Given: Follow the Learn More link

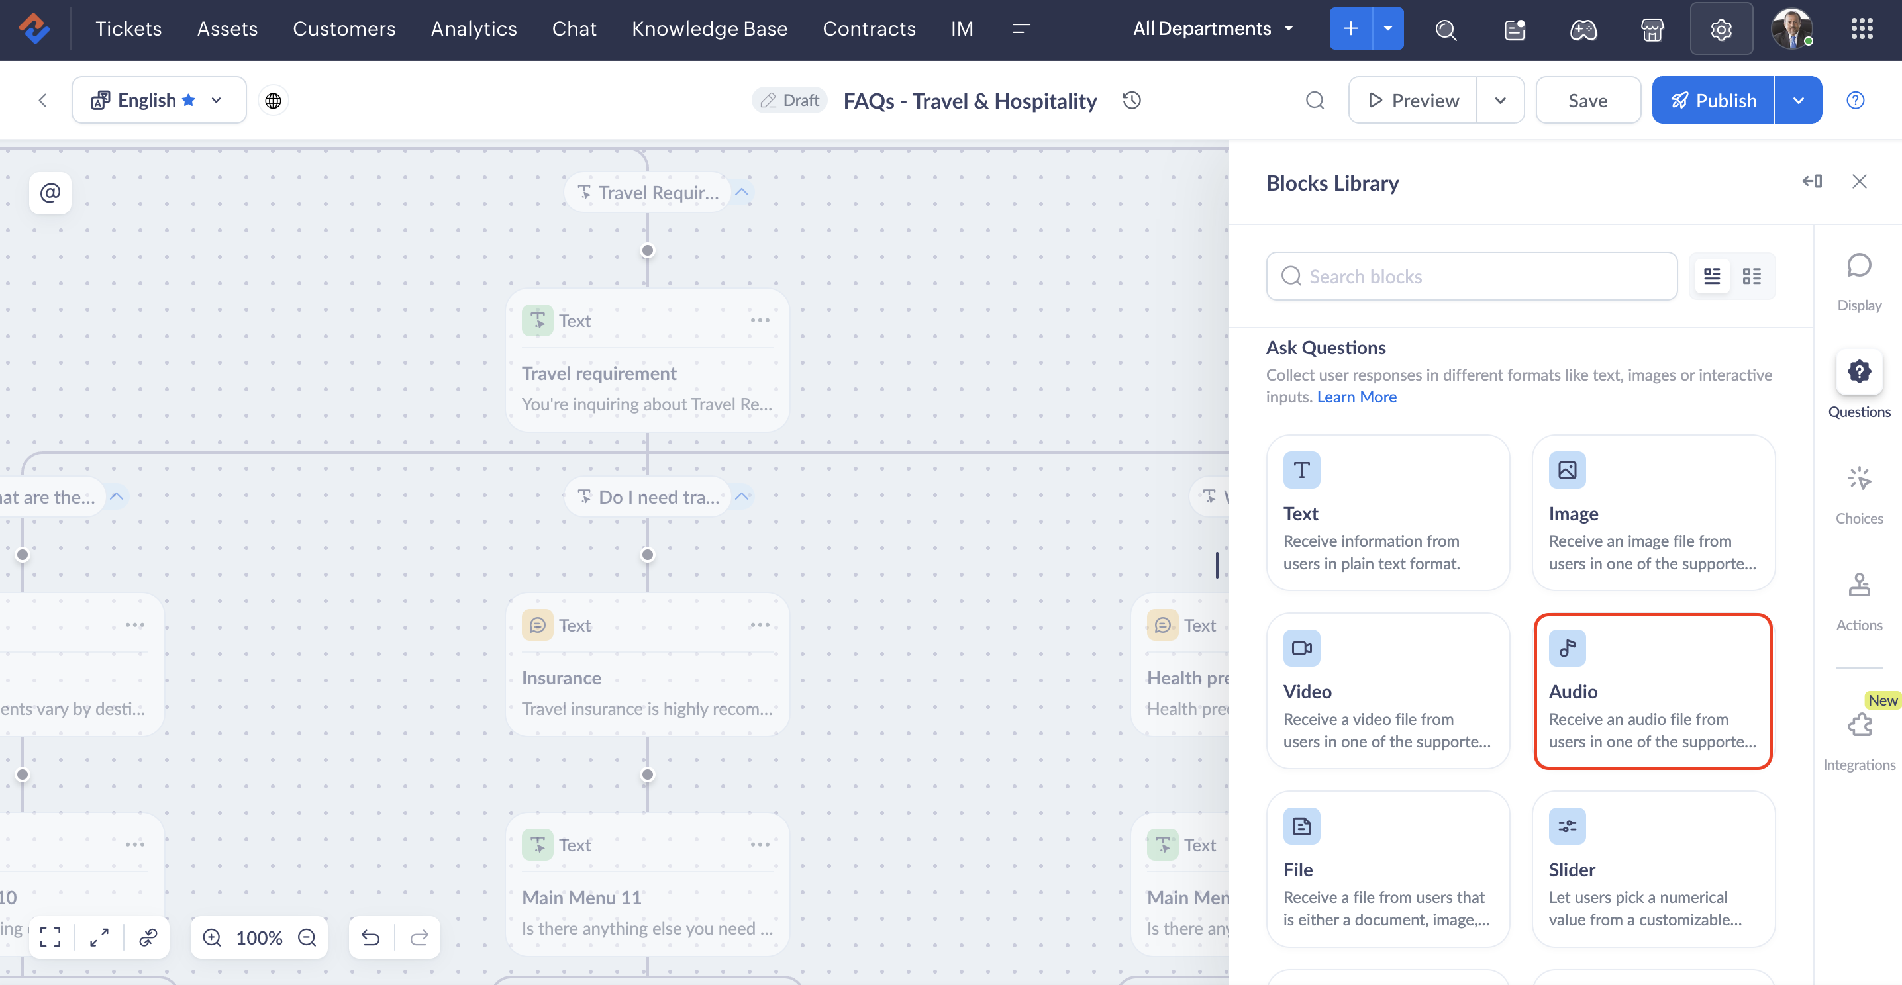Looking at the screenshot, I should pos(1356,397).
